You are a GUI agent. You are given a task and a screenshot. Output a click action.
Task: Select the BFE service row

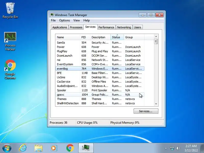[x=100, y=73]
